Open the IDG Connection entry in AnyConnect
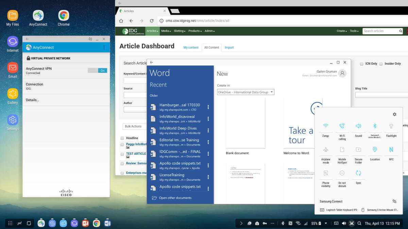 tap(66, 86)
